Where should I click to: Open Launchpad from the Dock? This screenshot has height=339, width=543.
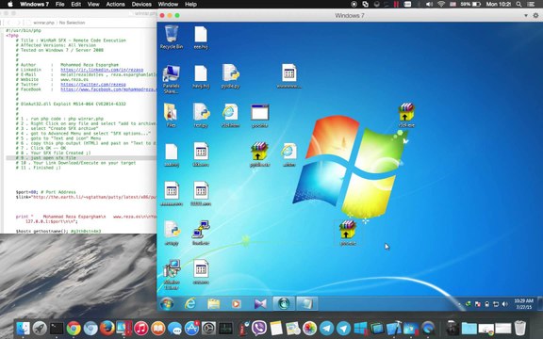40,328
